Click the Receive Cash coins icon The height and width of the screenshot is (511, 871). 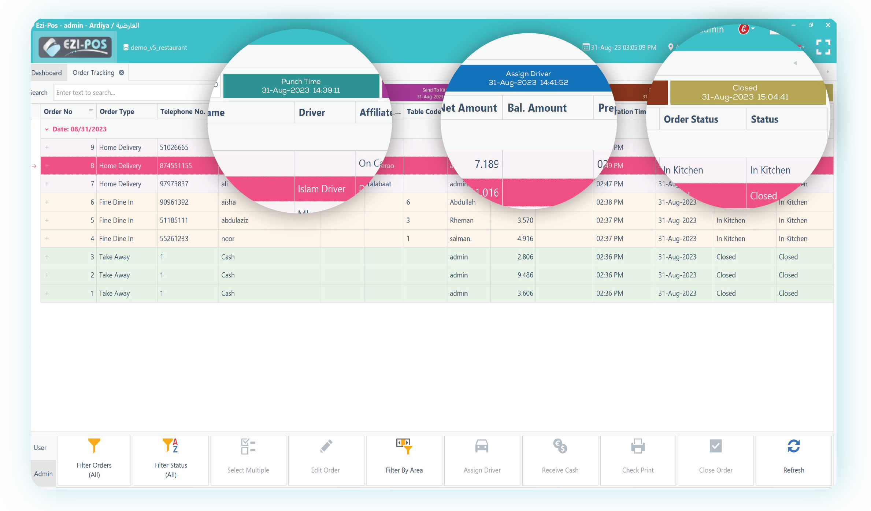click(x=560, y=447)
